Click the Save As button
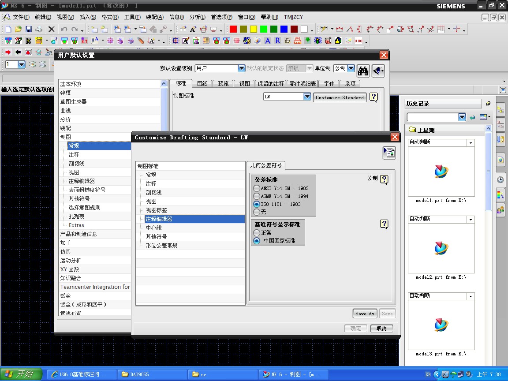508x381 pixels. (x=365, y=313)
